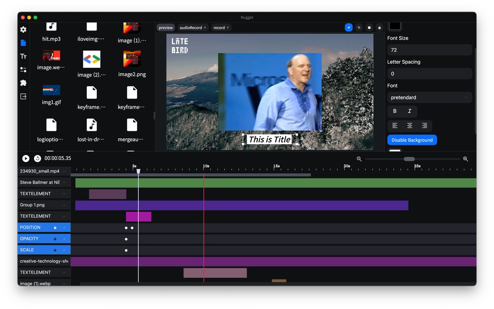Click the OPACITY keyframe dot
Viewport: 494px width, 309px height.
coord(126,239)
